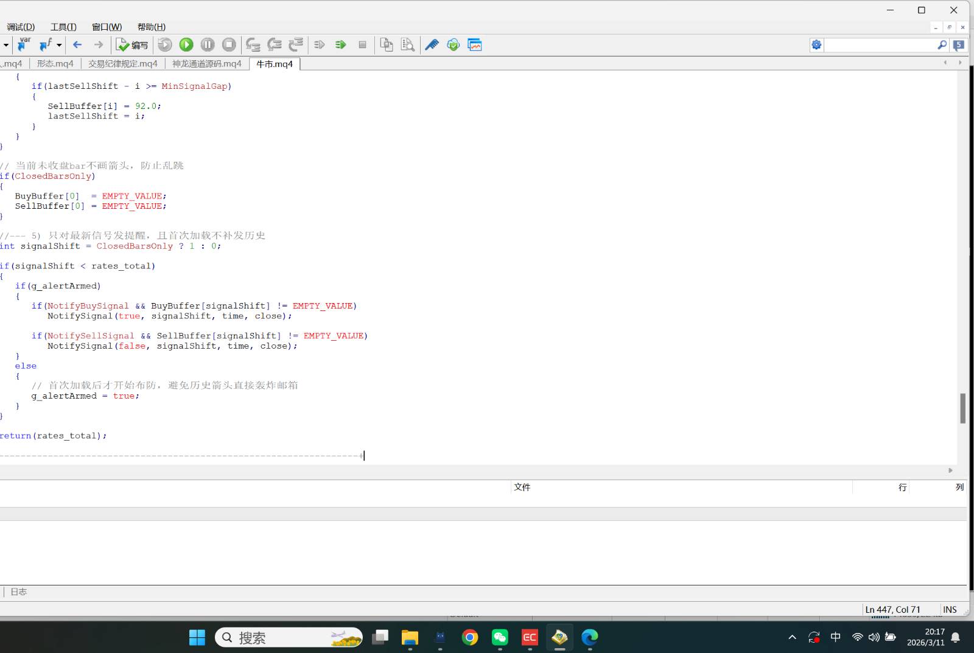Image resolution: width=974 pixels, height=653 pixels.
Task: Open Google Chrome from the taskbar
Action: point(470,637)
